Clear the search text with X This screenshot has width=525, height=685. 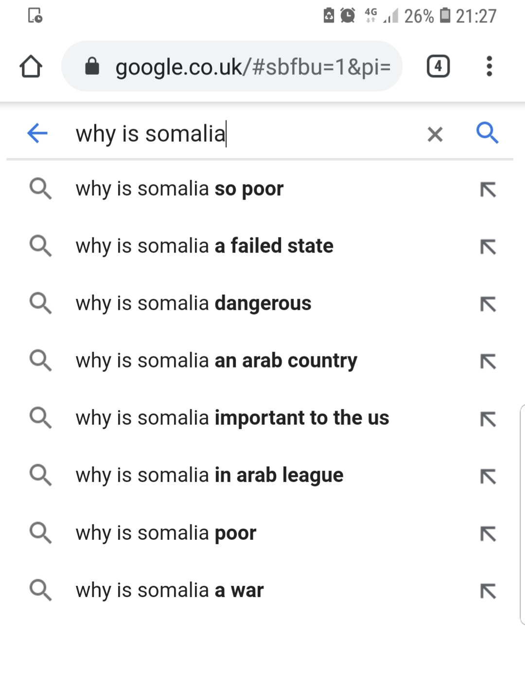pos(435,134)
